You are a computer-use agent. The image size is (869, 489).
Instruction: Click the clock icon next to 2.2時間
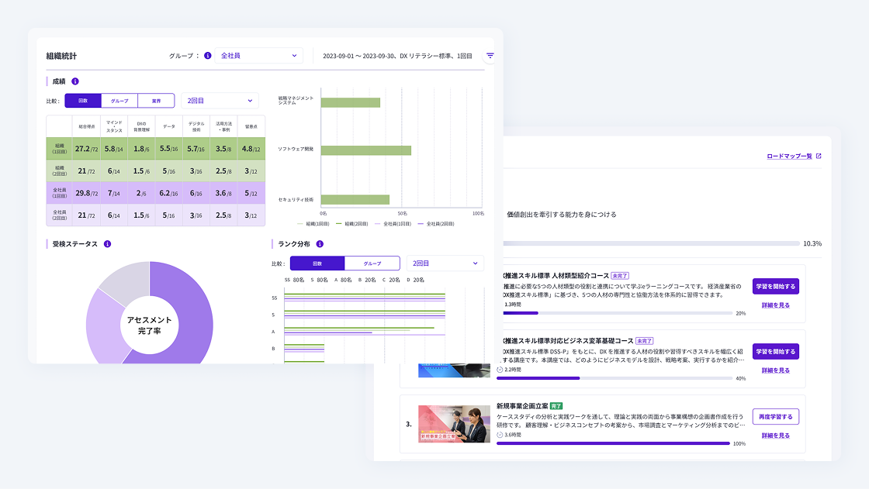[x=500, y=370]
